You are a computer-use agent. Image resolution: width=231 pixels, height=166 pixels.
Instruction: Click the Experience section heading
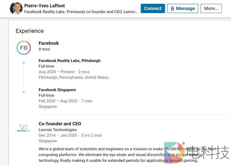[x=30, y=31]
